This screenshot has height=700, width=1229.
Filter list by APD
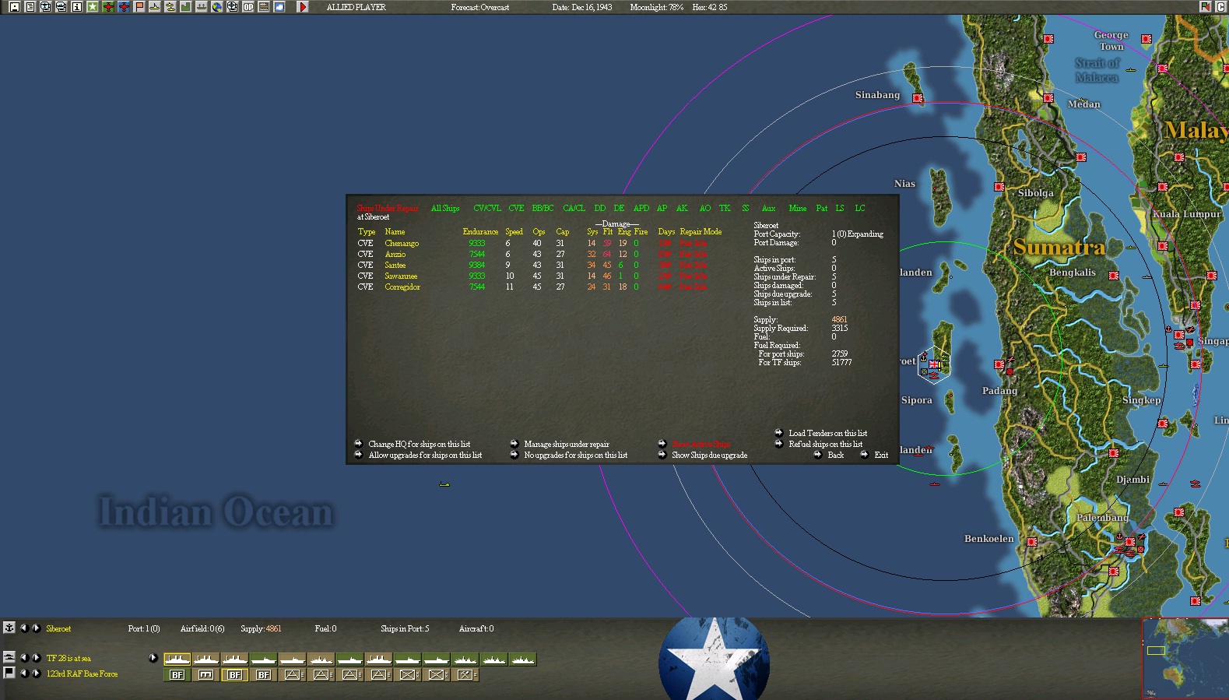(641, 208)
